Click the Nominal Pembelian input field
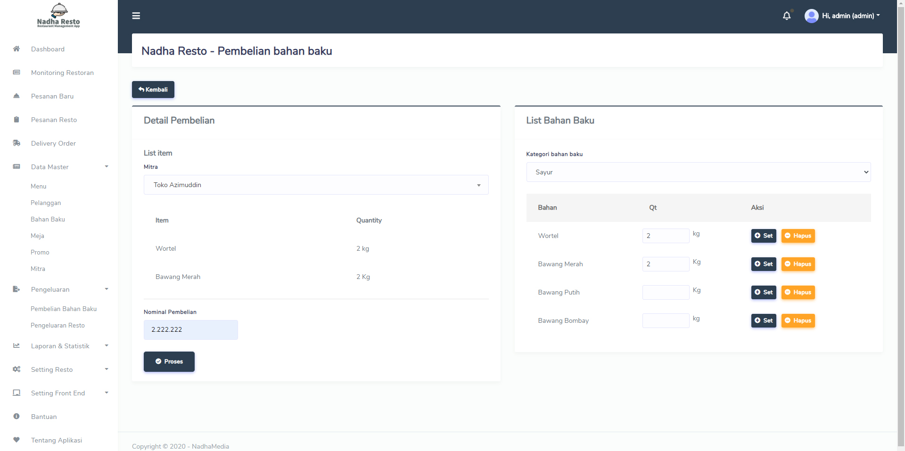The height and width of the screenshot is (451, 905). point(191,330)
